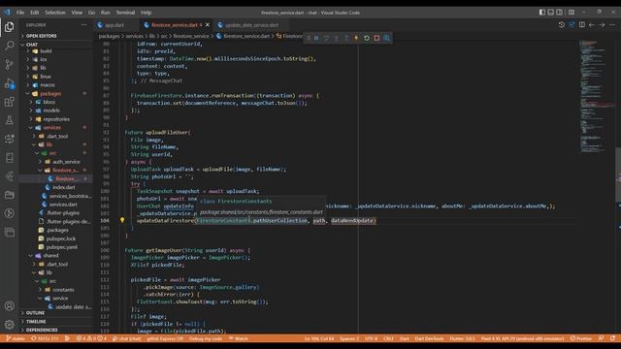Trigger Flutter hot reload lightning icon
Screen dimensions: 621x349
[356, 38]
